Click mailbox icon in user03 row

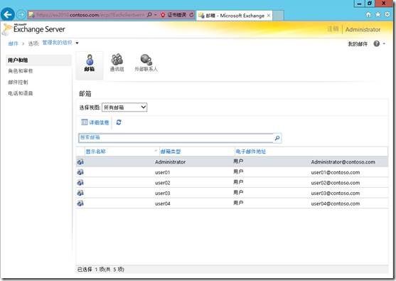click(80, 193)
